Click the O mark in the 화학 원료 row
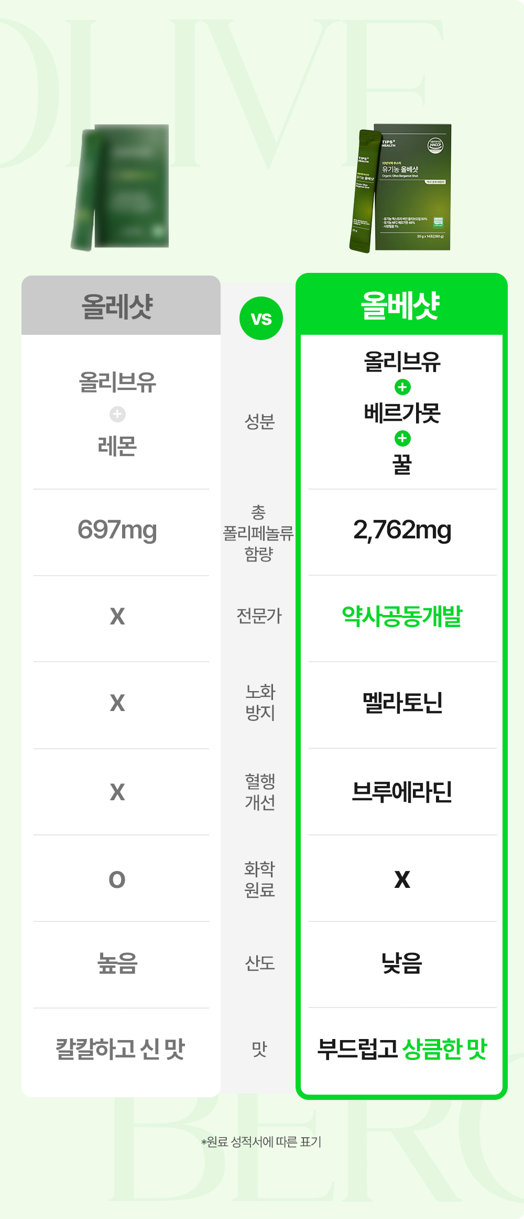Viewport: 524px width, 1219px height. point(117,879)
